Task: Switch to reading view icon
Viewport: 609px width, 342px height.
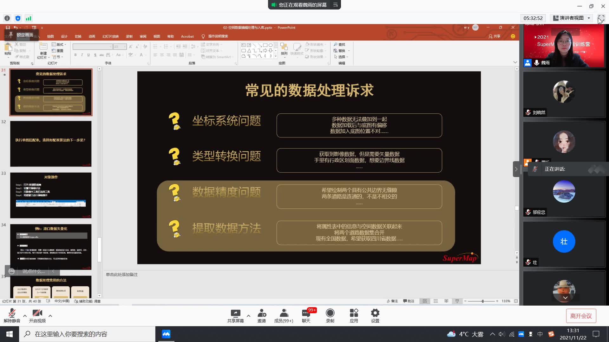Action: click(x=446, y=301)
